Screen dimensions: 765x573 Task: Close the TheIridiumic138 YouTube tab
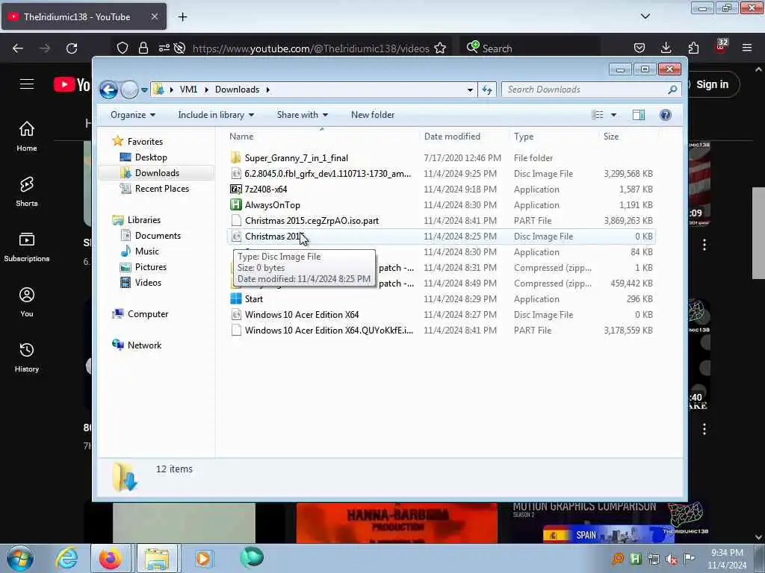tap(154, 16)
